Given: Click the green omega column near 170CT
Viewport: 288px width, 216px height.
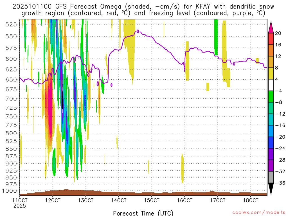Looking at the screenshot, I should tap(216, 37).
